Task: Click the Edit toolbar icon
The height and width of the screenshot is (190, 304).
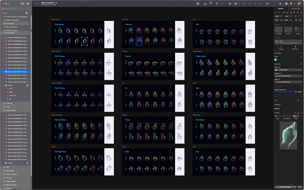Action: click(230, 3)
